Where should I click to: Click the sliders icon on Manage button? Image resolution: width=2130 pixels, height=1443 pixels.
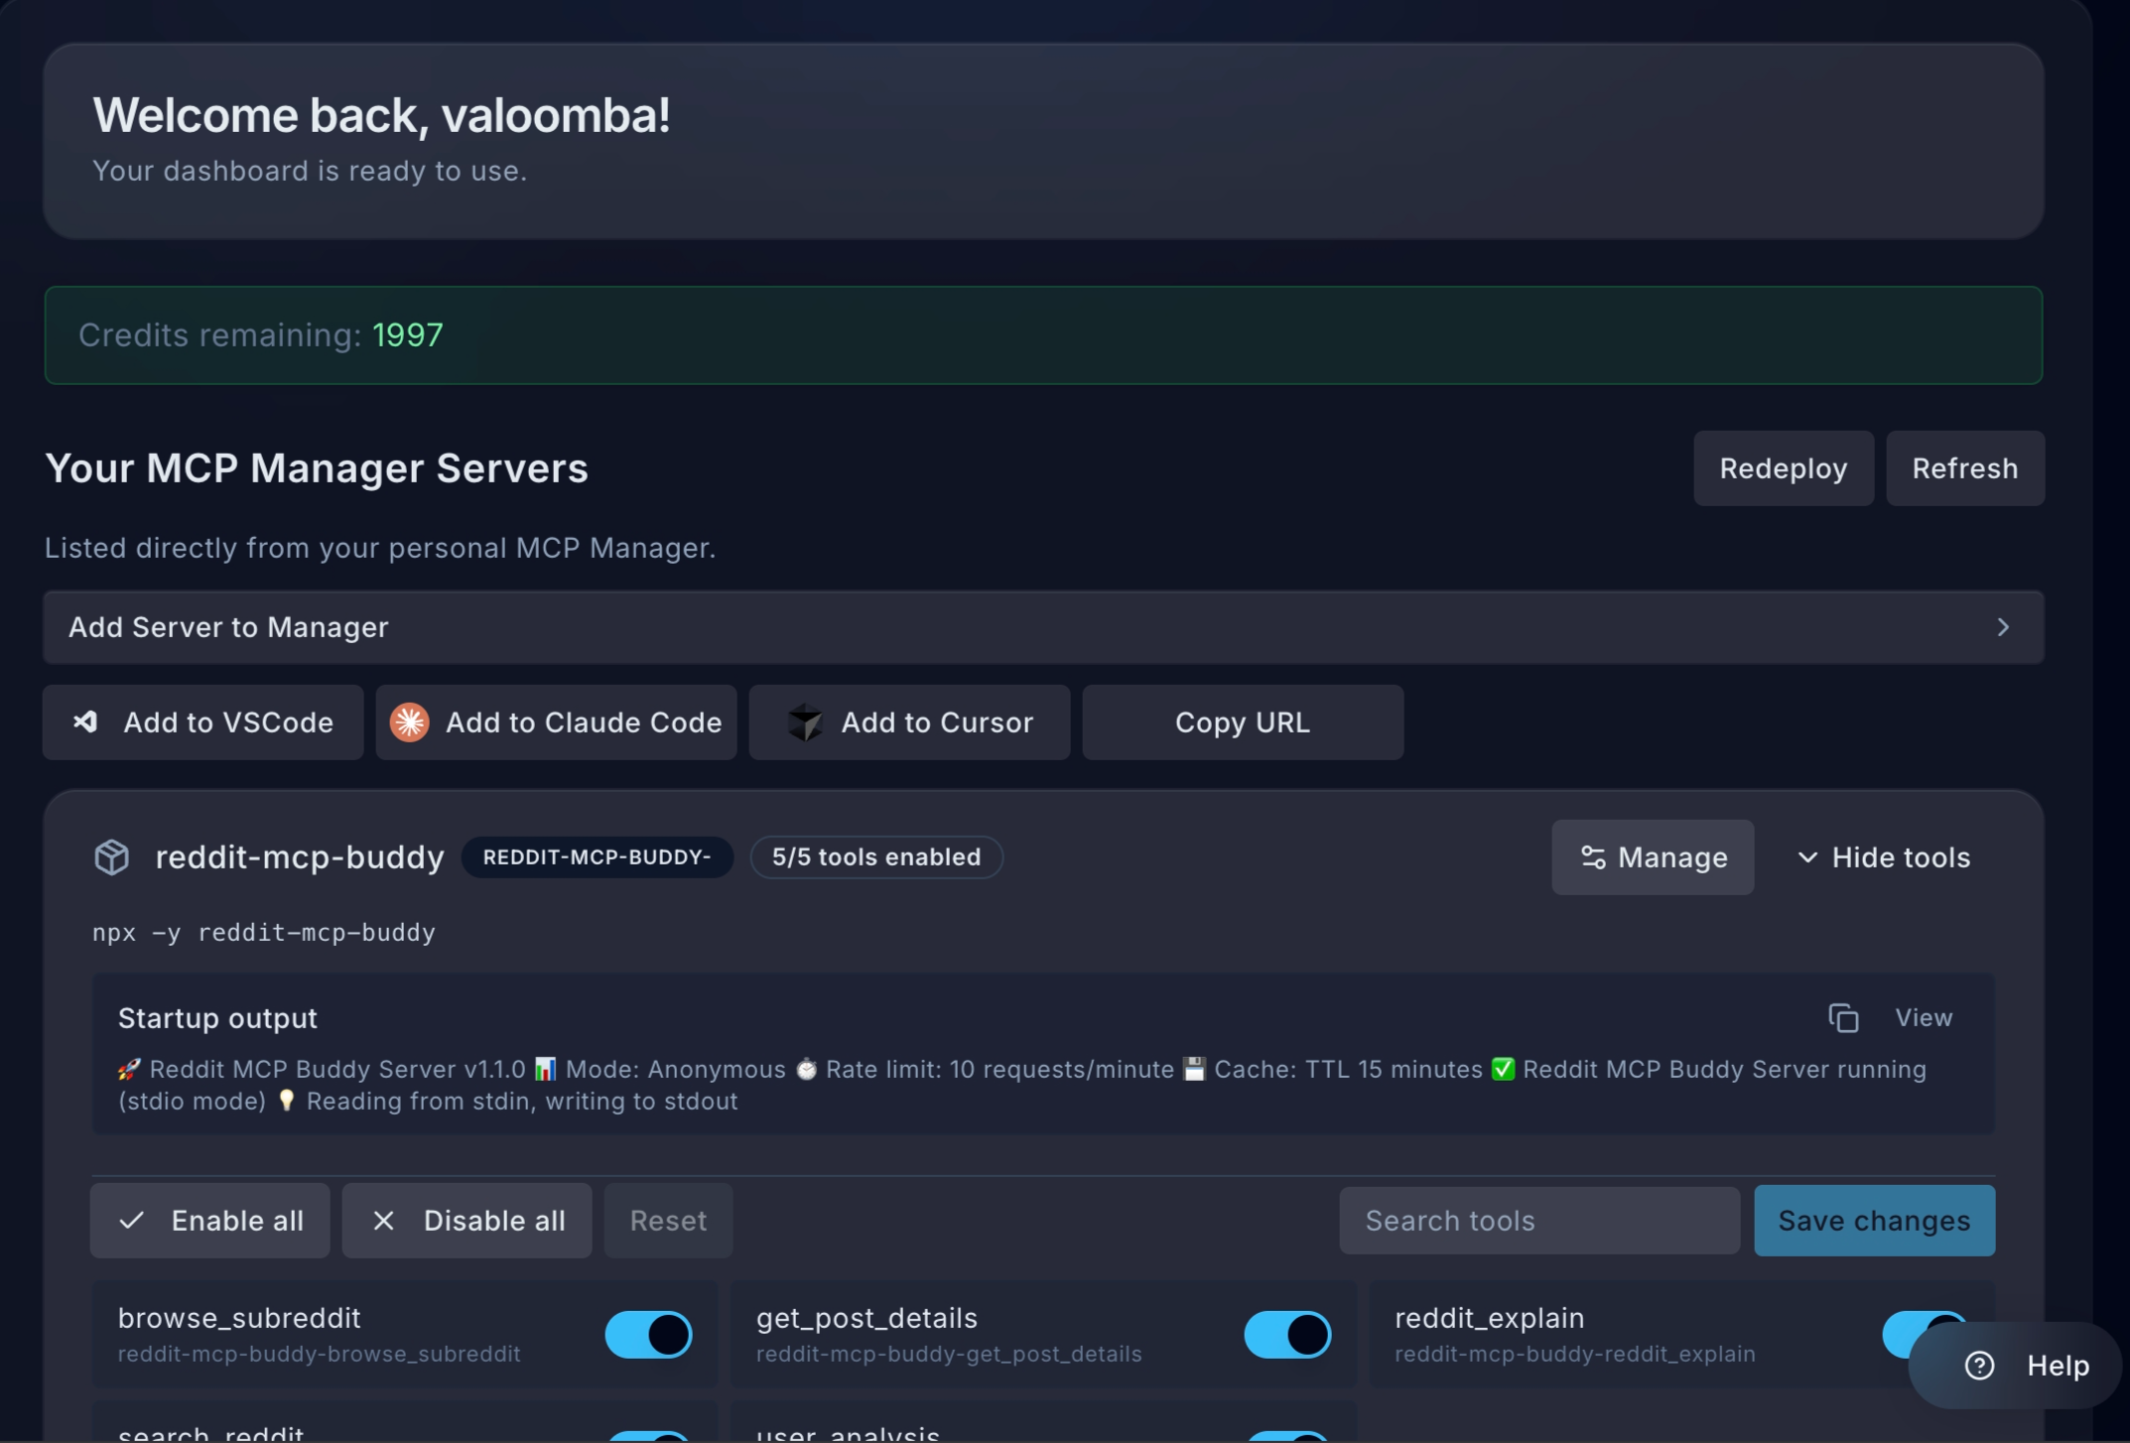click(1592, 857)
